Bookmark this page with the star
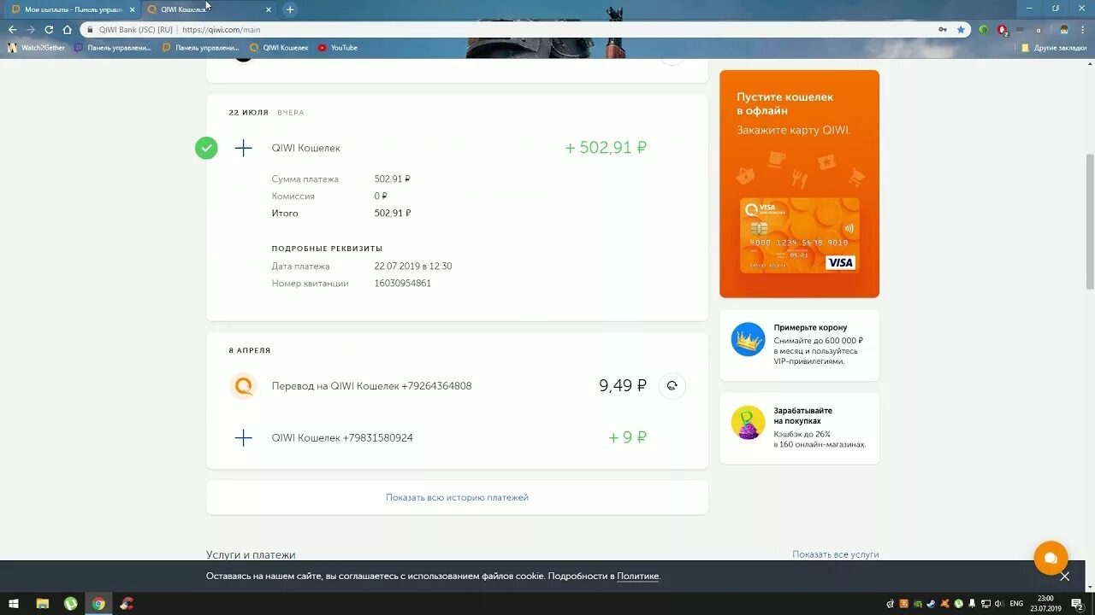The image size is (1095, 615). pos(961,29)
